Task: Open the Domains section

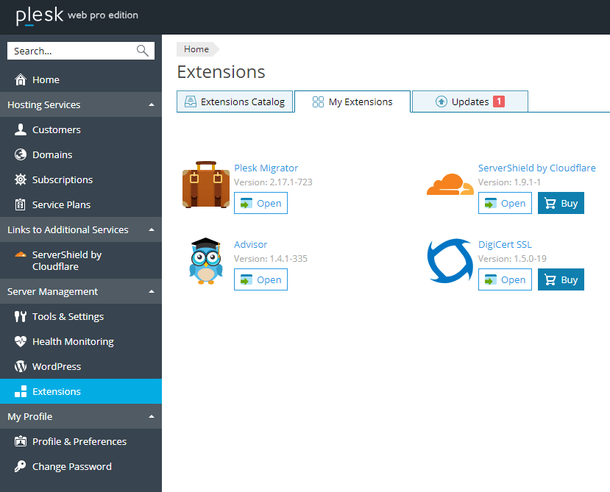Action: [52, 154]
